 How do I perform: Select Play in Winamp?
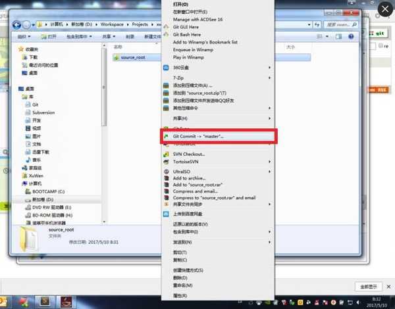[x=188, y=57]
